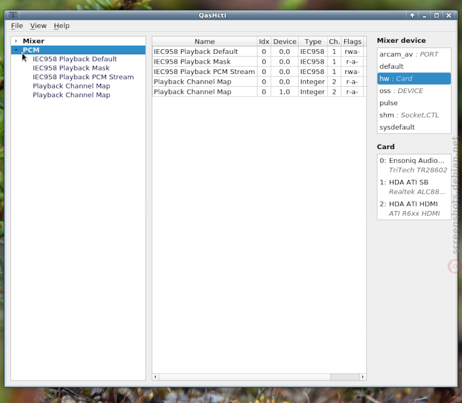Viewport: 462px width, 403px height.
Task: Open the QasHctl window menu icon
Action: (13, 15)
